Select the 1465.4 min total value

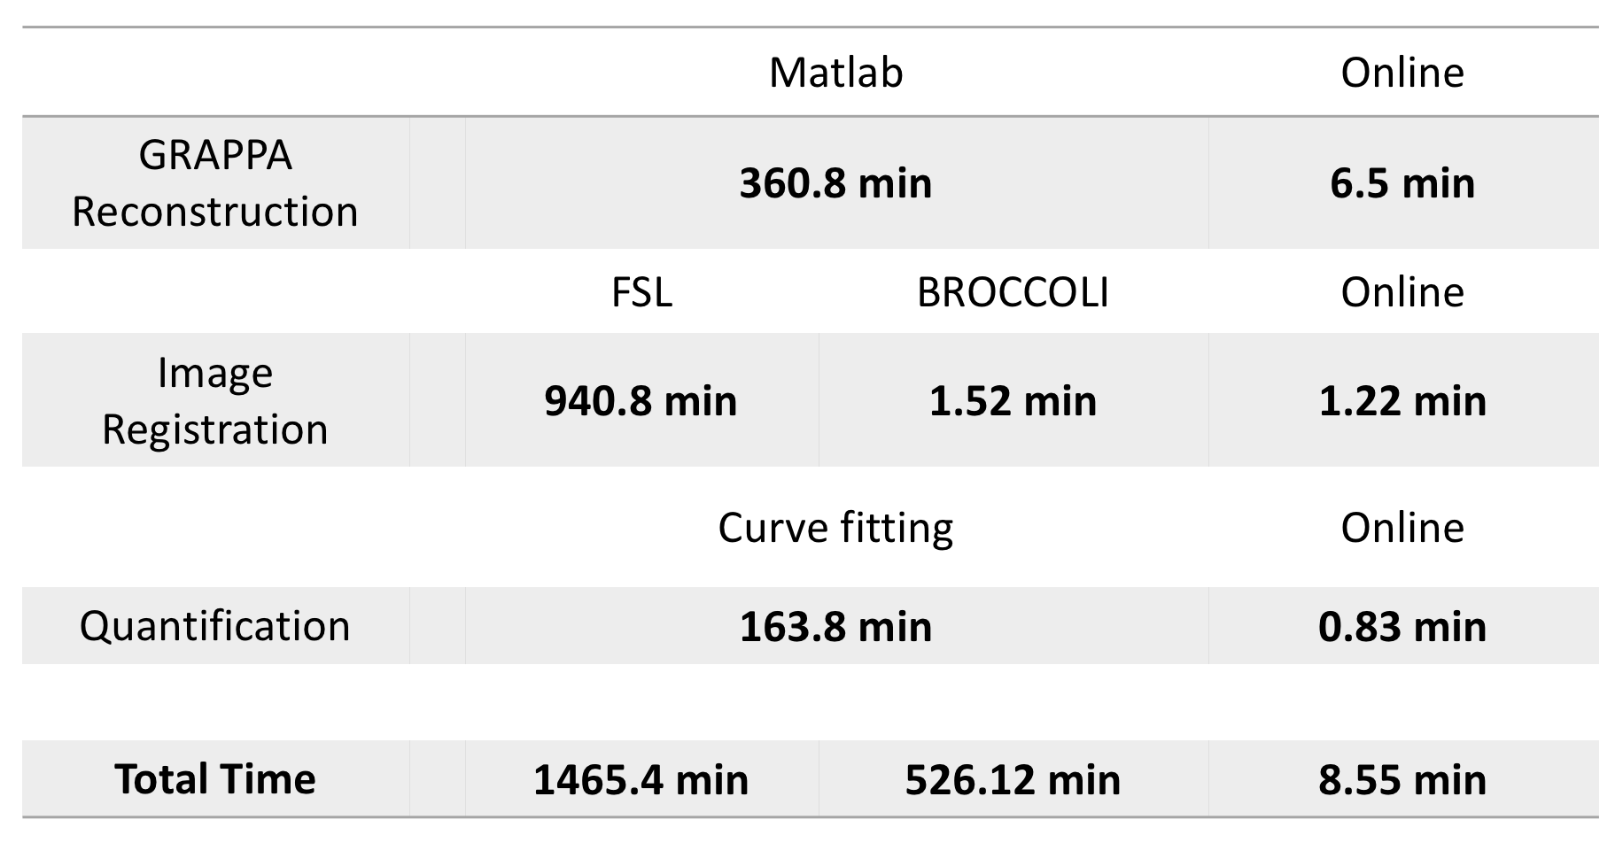641,780
